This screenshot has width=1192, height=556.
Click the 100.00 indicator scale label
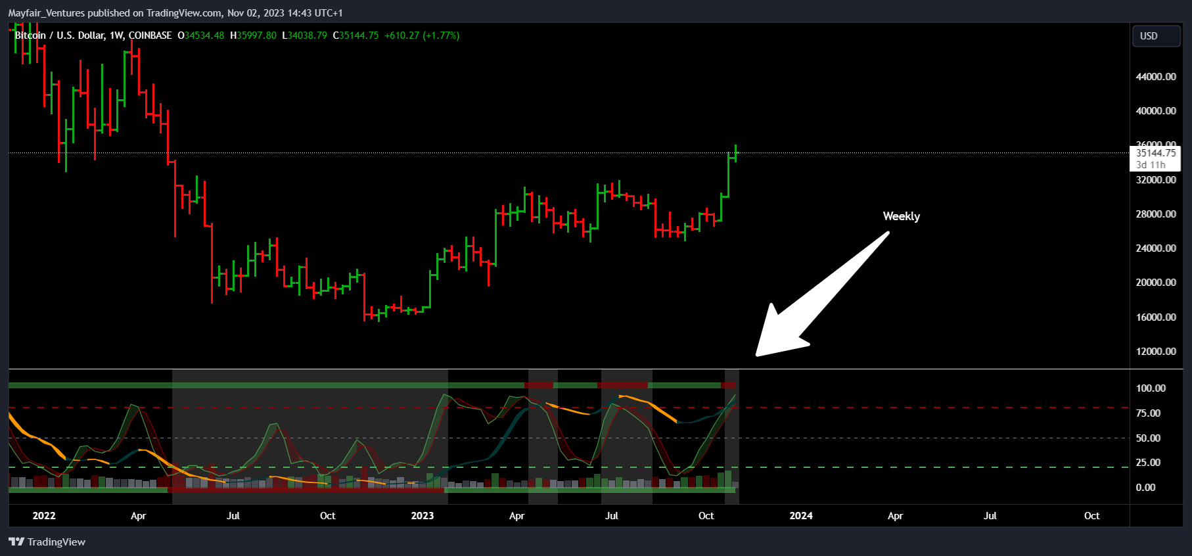[1151, 388]
